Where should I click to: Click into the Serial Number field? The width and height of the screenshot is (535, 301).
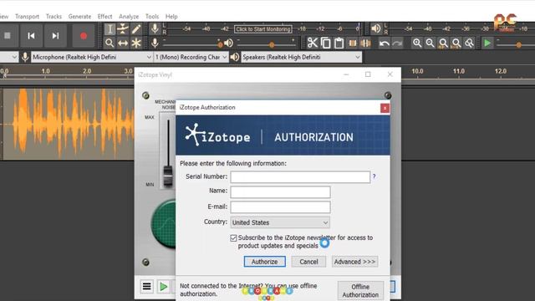300,176
